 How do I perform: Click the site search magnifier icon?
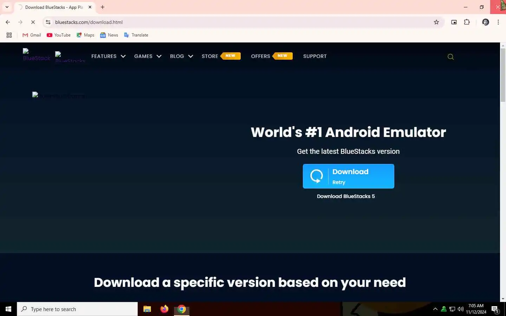[450, 57]
